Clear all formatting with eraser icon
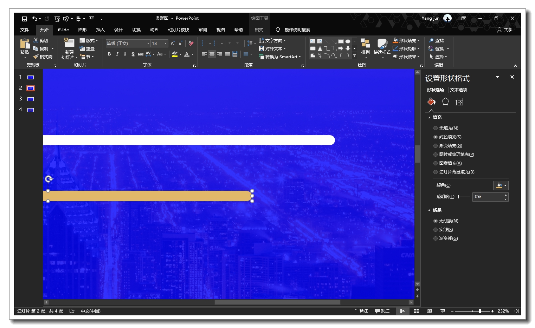 click(x=191, y=43)
